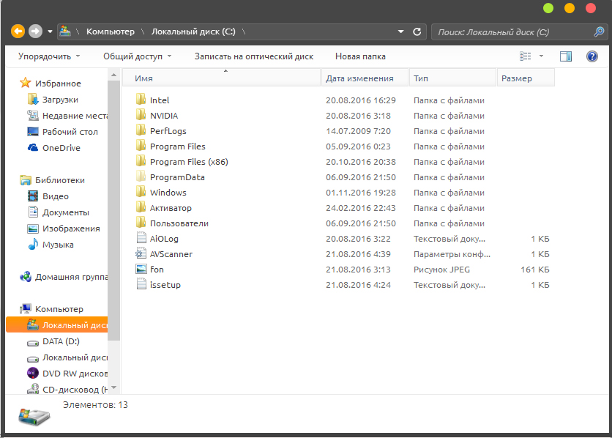Open the fon JPEG image file
Screen dimensions: 612x438
coord(157,270)
